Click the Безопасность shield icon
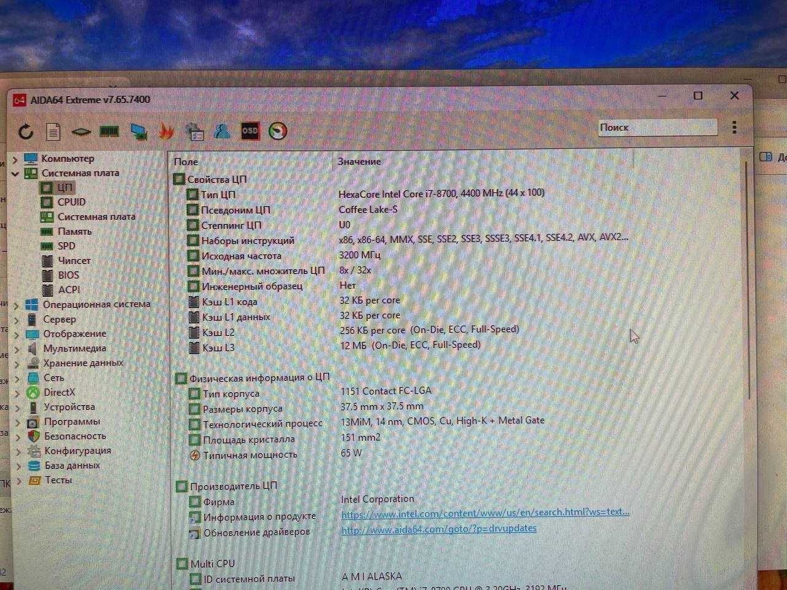 pos(34,436)
